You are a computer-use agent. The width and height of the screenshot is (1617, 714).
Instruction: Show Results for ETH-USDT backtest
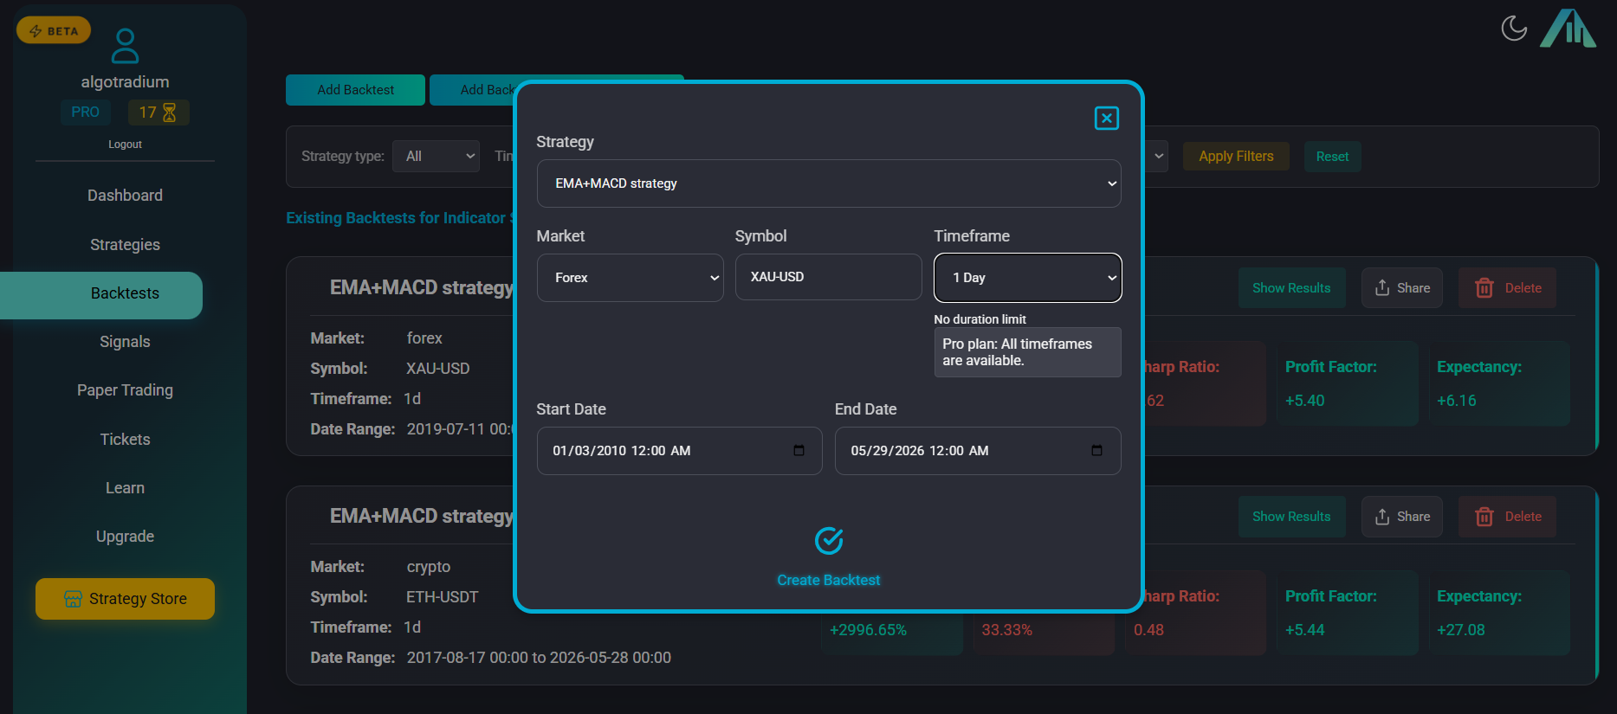coord(1291,517)
